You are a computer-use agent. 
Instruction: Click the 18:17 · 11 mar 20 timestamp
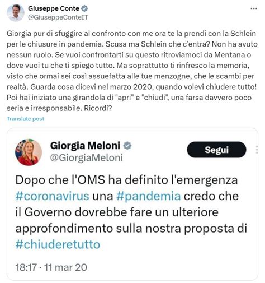coord(51,267)
